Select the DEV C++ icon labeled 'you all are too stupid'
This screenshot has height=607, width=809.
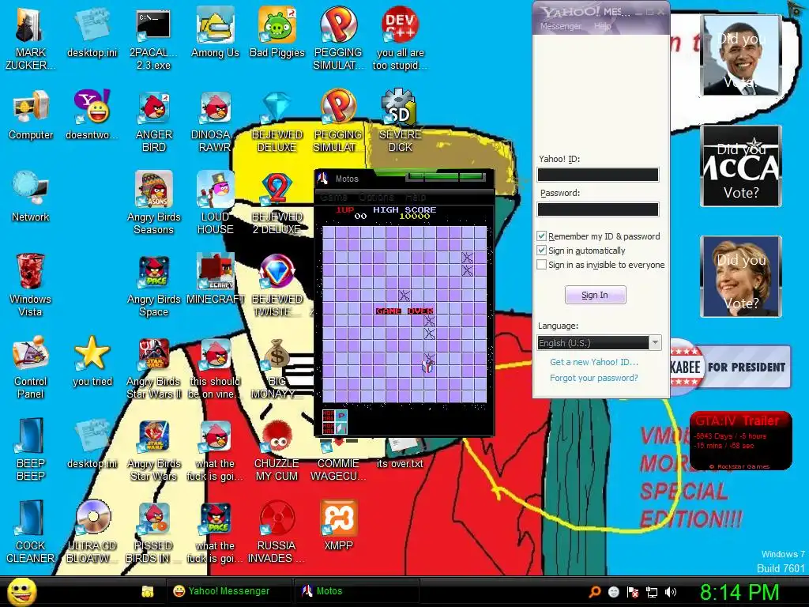(x=401, y=37)
